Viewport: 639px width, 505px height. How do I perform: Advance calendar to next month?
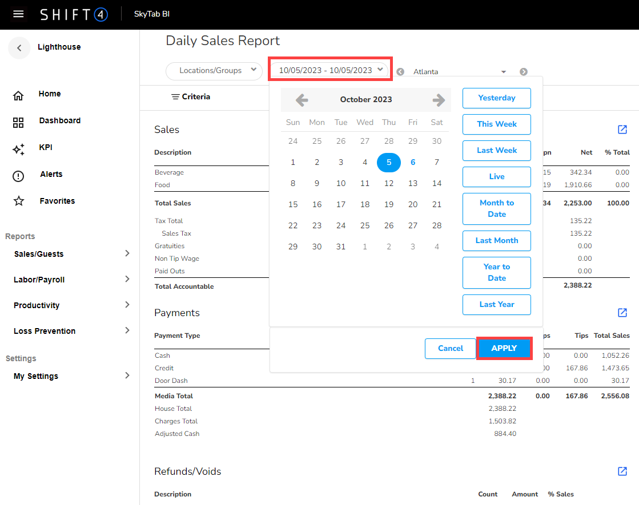[x=439, y=100]
